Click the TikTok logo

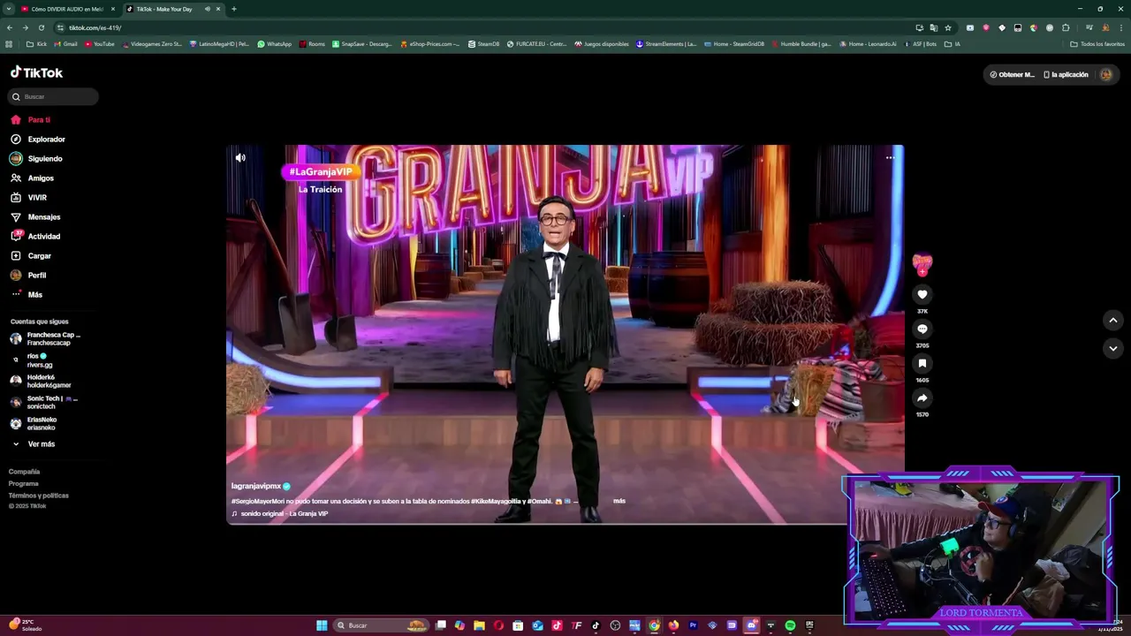click(x=36, y=72)
